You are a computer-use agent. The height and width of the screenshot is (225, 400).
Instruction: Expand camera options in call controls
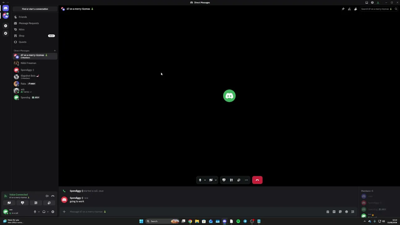216,180
